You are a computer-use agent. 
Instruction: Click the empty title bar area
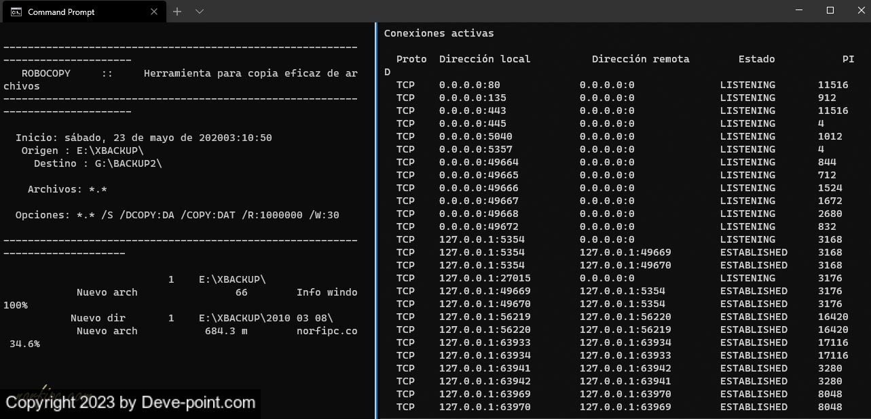coord(475,11)
